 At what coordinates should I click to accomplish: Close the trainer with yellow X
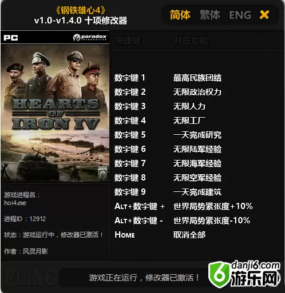click(x=264, y=15)
